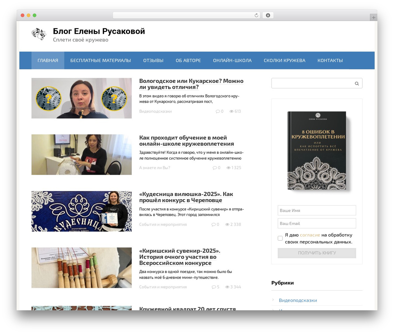Open the БЕСПЛАТНЫЕ МАТЕРИАЛЫ menu item

coord(101,60)
